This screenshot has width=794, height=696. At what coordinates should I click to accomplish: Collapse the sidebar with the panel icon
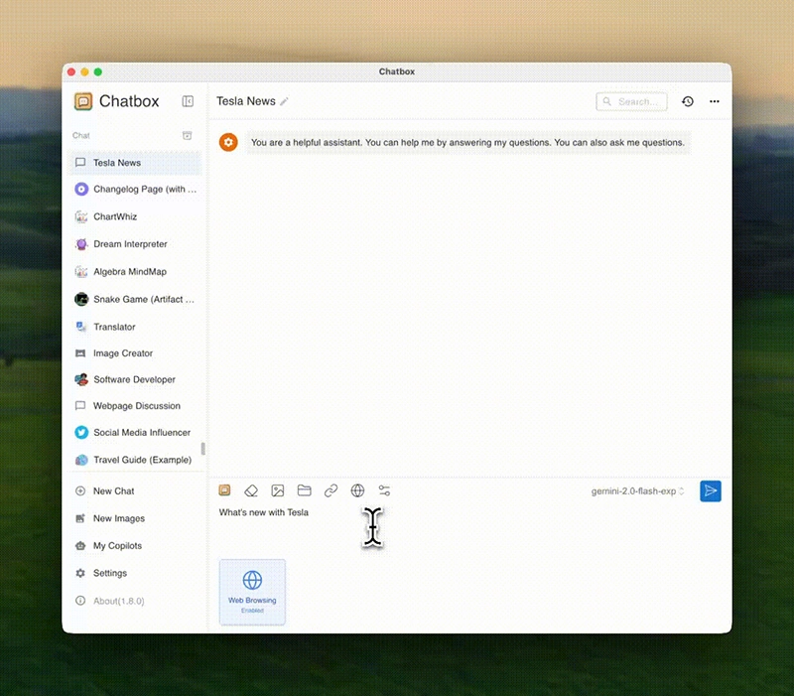point(188,101)
